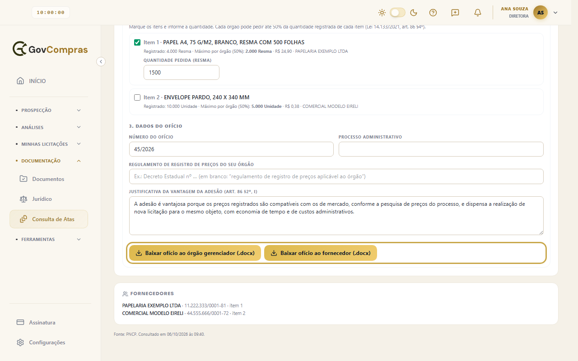Click download icon on órgão gerenciador button

(139, 253)
